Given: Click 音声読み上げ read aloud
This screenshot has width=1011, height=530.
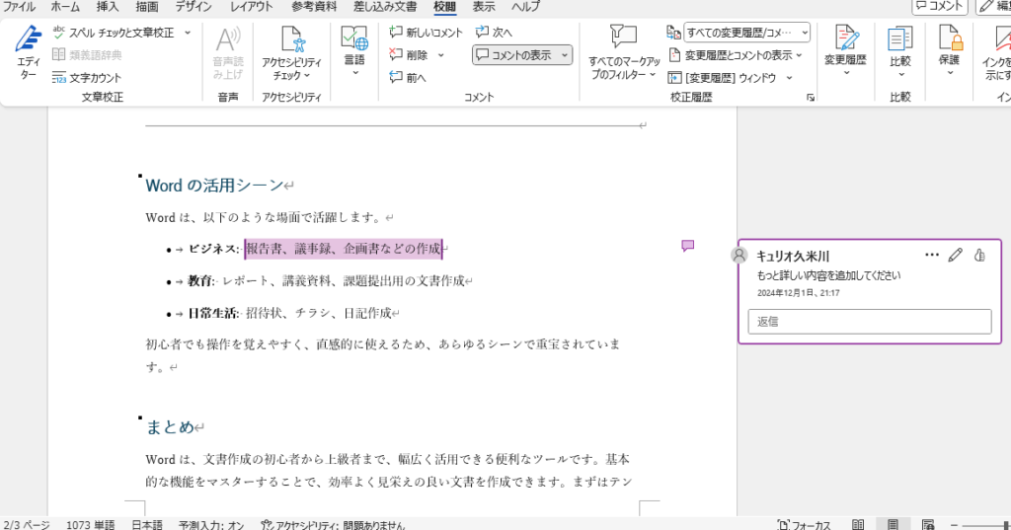Looking at the screenshot, I should pyautogui.click(x=228, y=53).
